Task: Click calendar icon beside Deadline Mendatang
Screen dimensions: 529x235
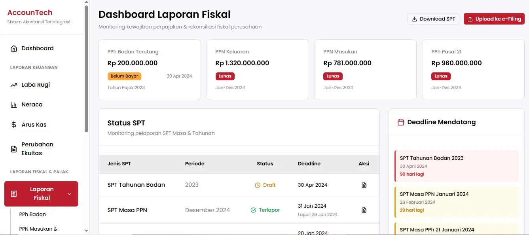Action: tap(400, 122)
